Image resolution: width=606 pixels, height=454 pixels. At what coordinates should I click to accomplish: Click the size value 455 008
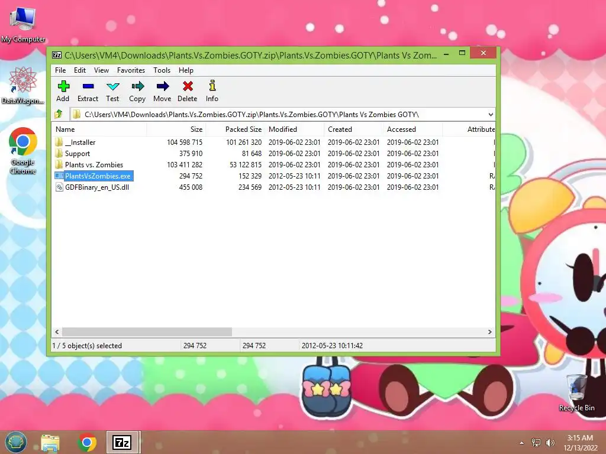point(191,187)
